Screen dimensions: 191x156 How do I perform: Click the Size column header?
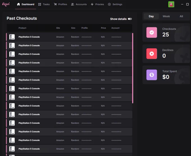(x=73, y=28)
